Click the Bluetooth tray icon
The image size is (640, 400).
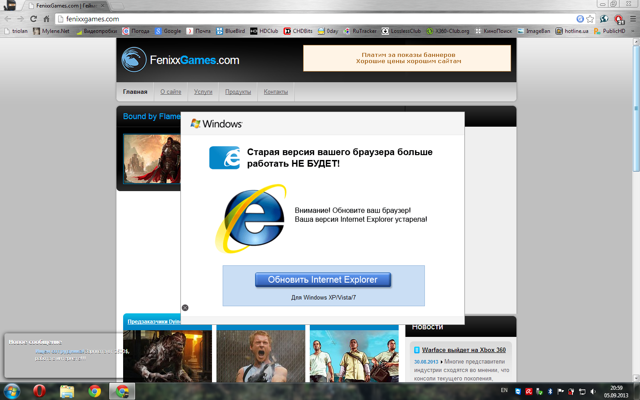click(550, 392)
